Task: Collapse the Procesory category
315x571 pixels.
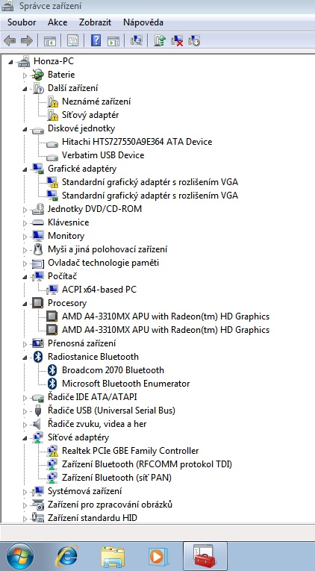Action: coord(25,303)
